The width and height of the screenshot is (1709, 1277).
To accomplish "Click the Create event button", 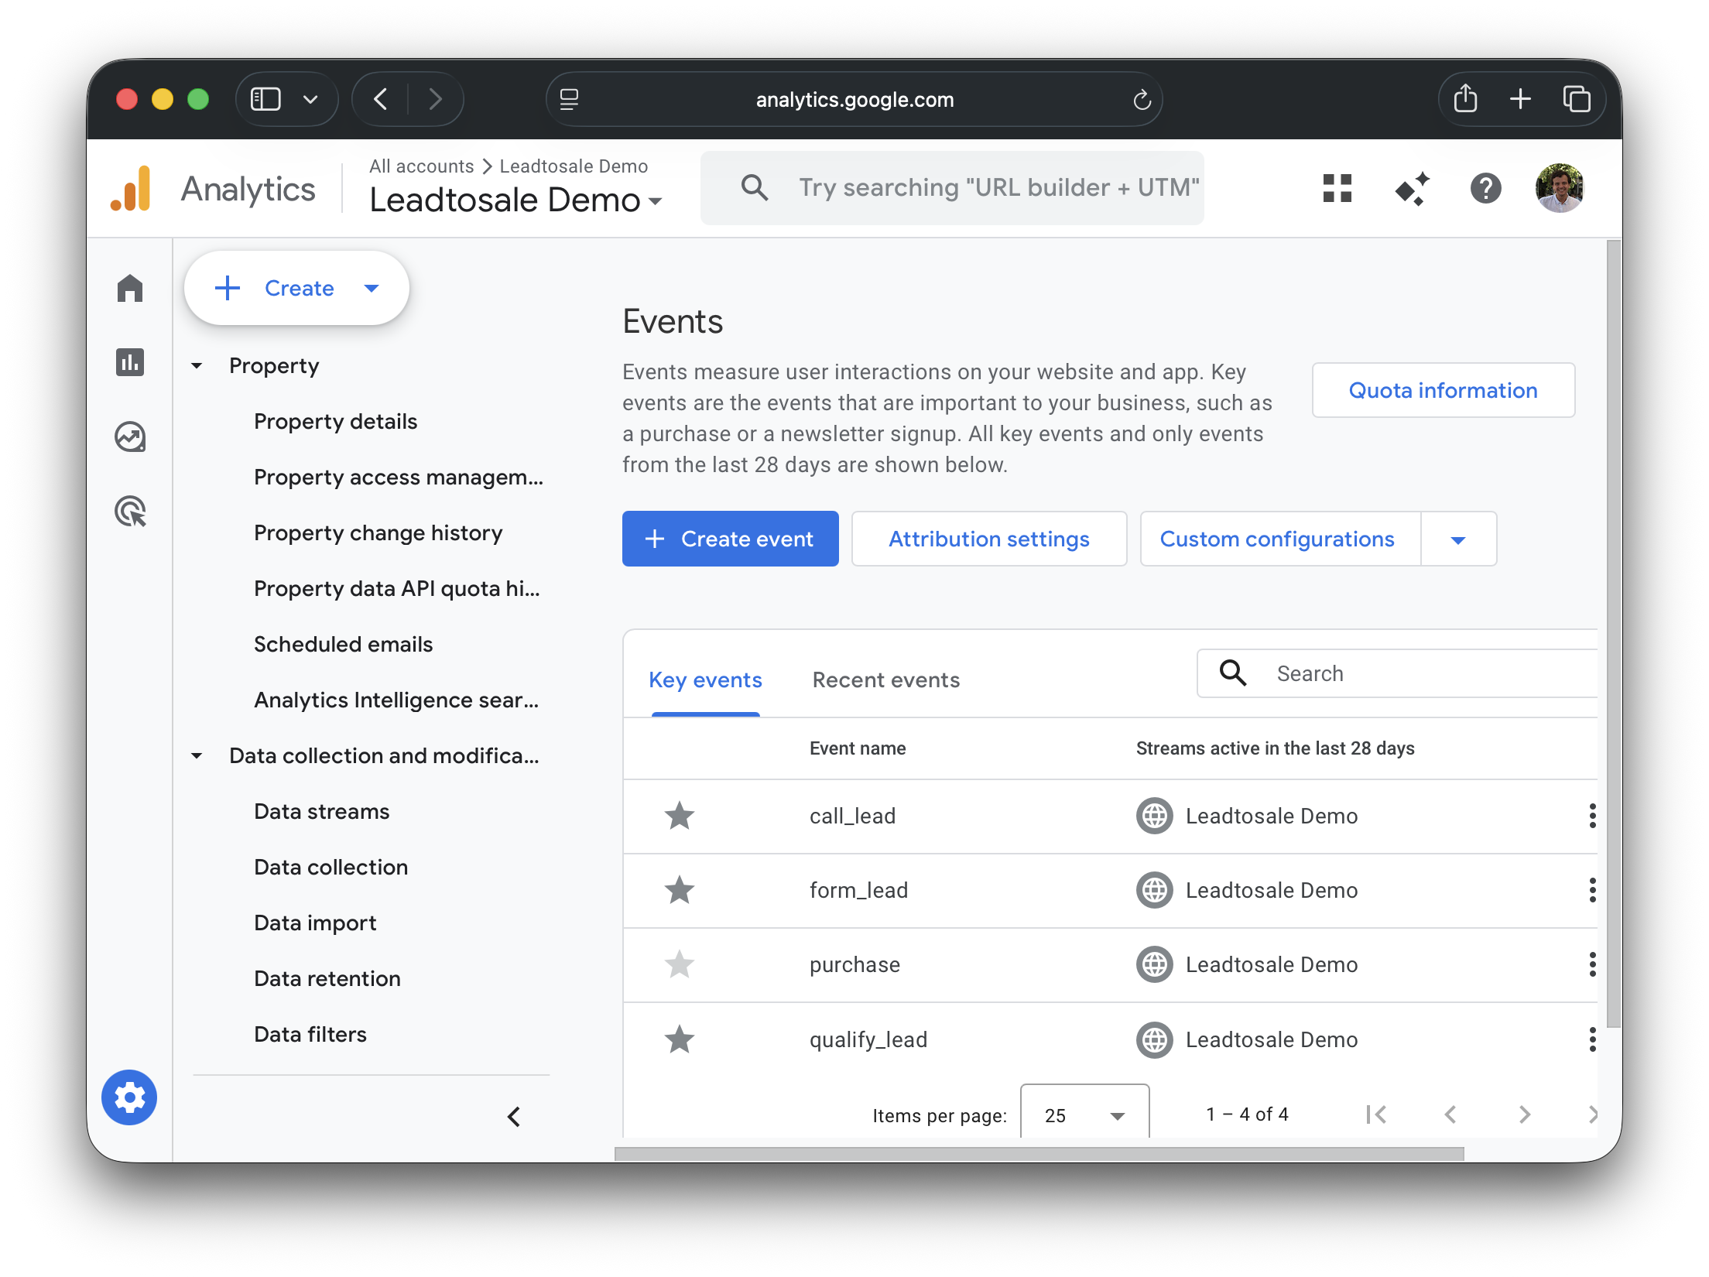I will pos(730,539).
